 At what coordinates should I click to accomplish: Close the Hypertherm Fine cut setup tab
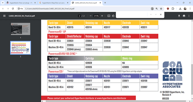click(x=35, y=3)
